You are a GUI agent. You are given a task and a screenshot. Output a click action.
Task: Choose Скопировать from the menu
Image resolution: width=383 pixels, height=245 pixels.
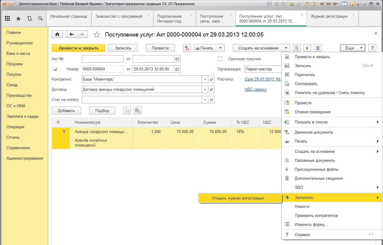click(332, 84)
